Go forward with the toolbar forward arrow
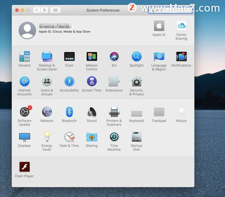The image size is (225, 197). [x=44, y=10]
